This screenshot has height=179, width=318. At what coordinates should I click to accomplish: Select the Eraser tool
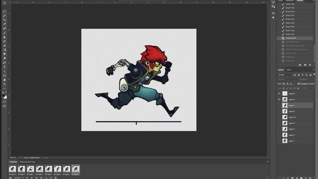4,45
